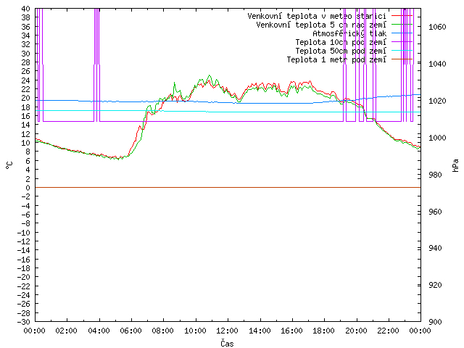Click legend label 'Teplota 1 metr pod zemí'

(x=336, y=59)
